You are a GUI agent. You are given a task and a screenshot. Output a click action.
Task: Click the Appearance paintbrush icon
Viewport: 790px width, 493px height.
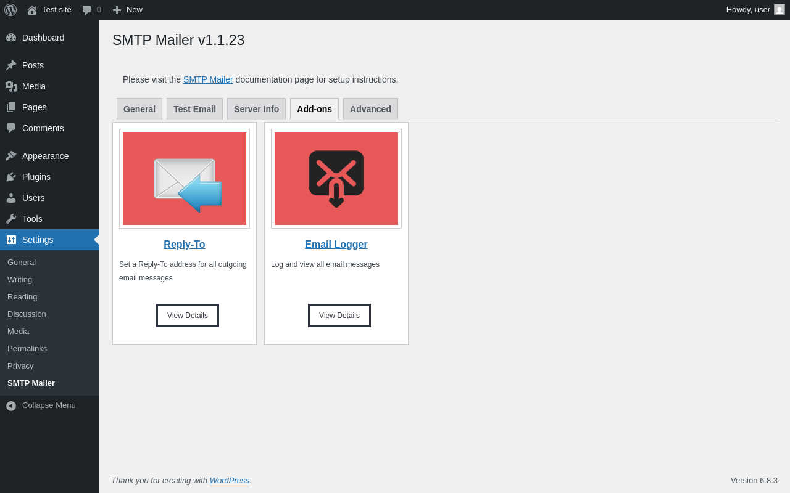click(x=11, y=156)
